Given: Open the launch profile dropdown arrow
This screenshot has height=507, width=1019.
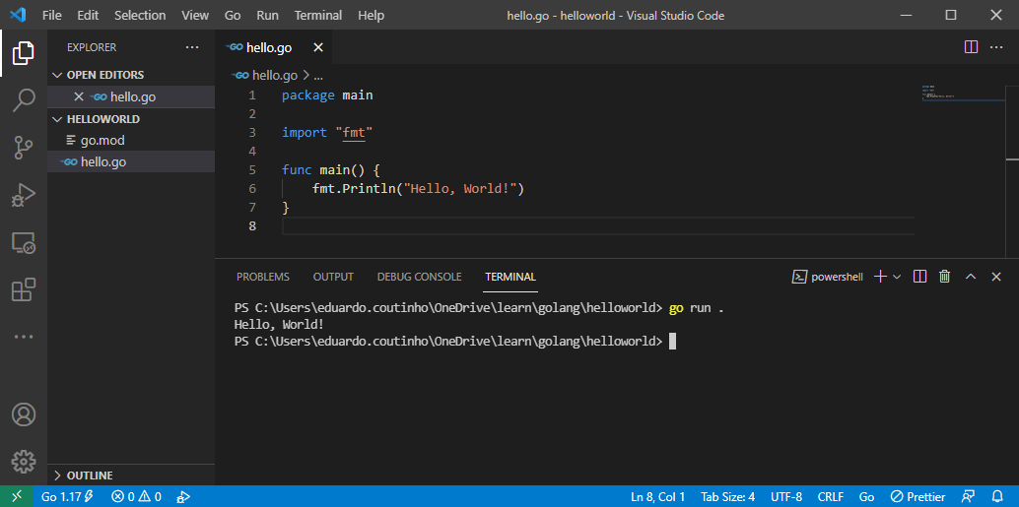Looking at the screenshot, I should [x=897, y=277].
